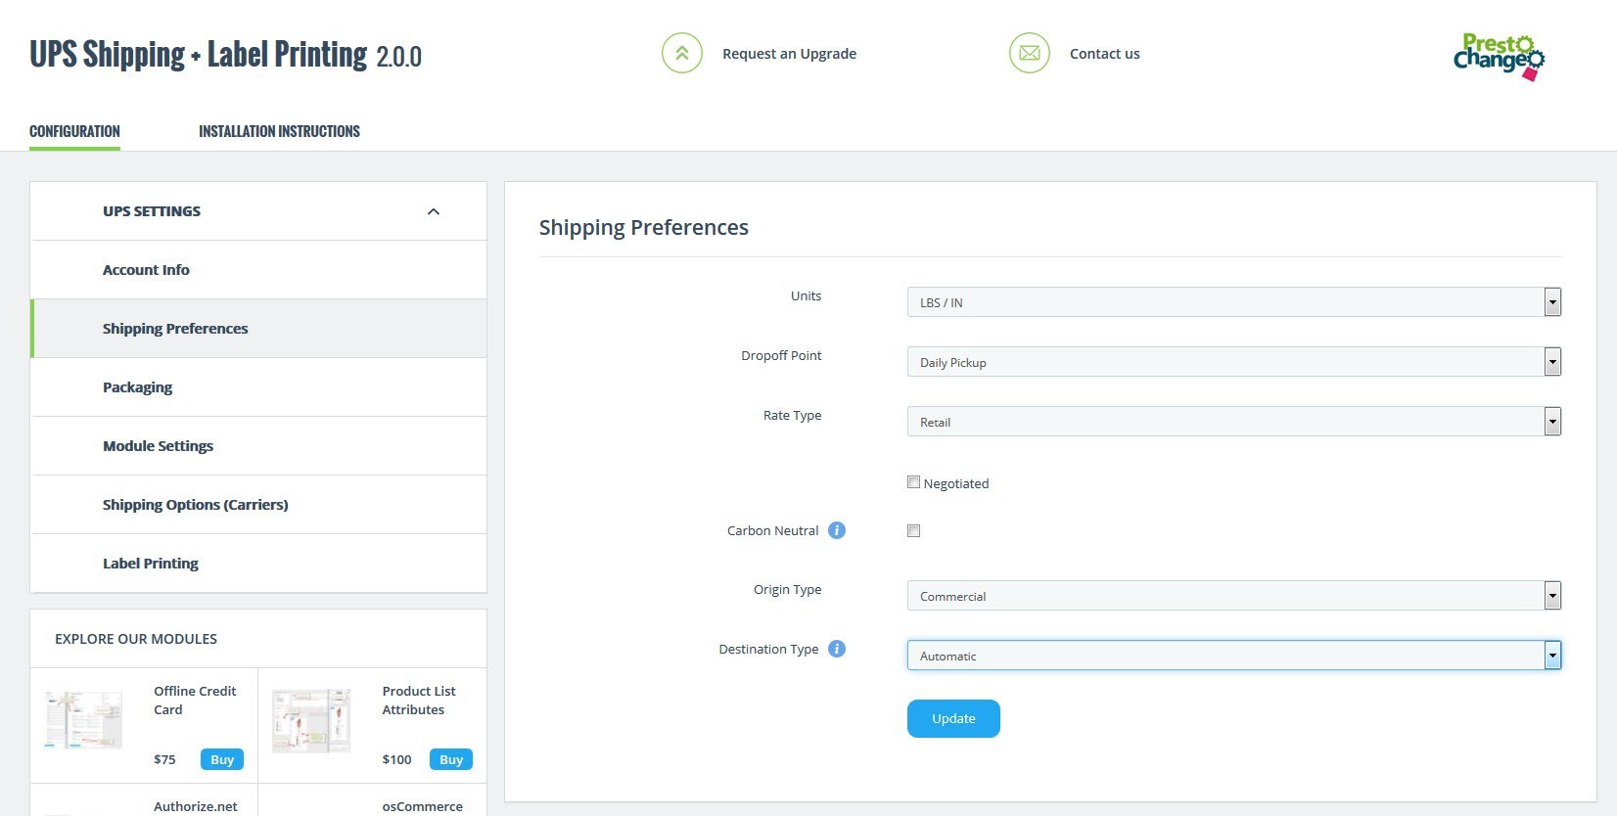Open the Units dropdown
1617x816 pixels.
1234,302
